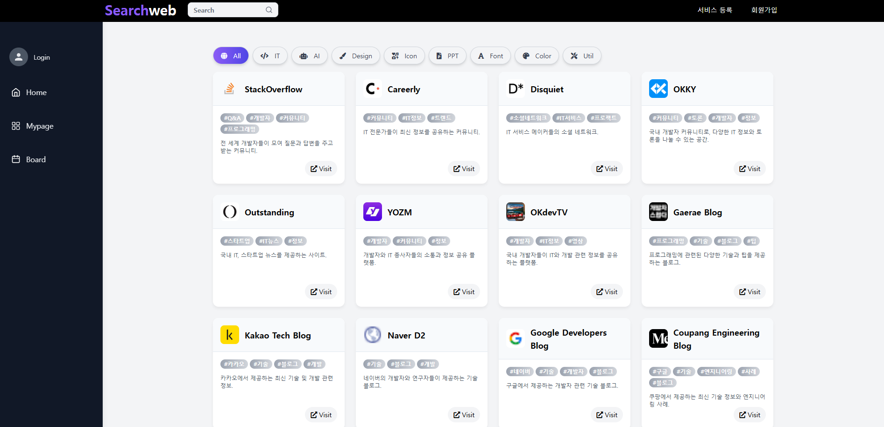Visit the OKKY site
Image resolution: width=884 pixels, height=427 pixels.
[750, 169]
